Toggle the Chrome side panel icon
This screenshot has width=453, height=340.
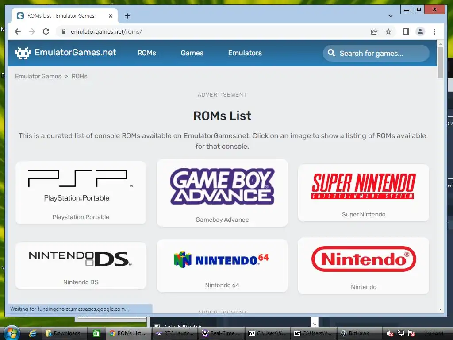click(406, 31)
